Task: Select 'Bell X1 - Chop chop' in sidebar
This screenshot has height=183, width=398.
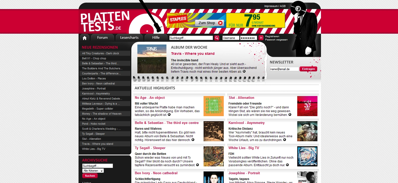Action: click(105, 58)
